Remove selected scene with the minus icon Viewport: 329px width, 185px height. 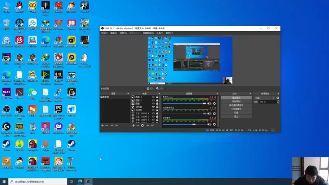(107, 125)
